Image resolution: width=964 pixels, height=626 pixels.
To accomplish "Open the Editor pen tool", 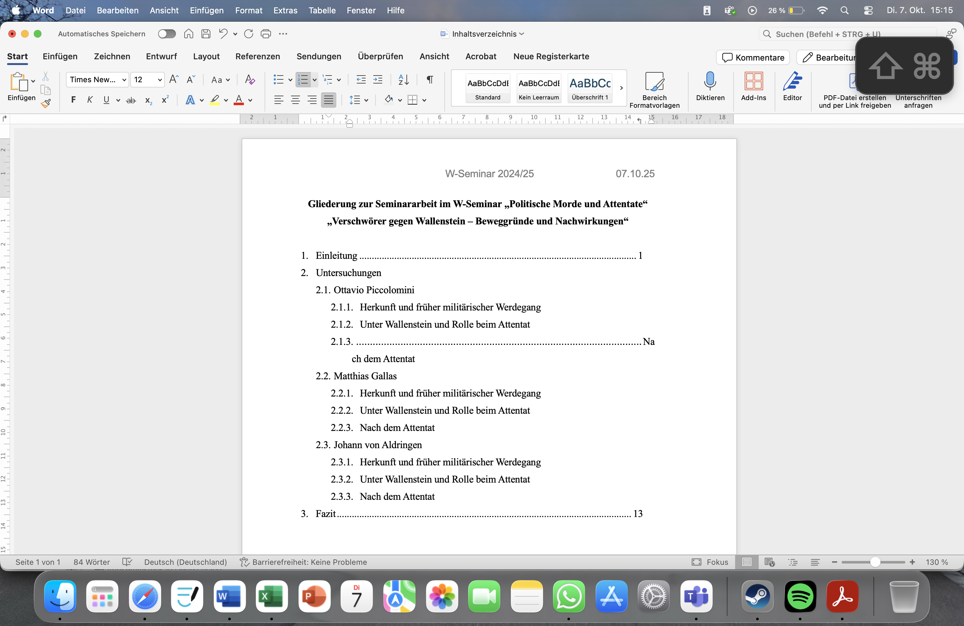I will point(792,86).
